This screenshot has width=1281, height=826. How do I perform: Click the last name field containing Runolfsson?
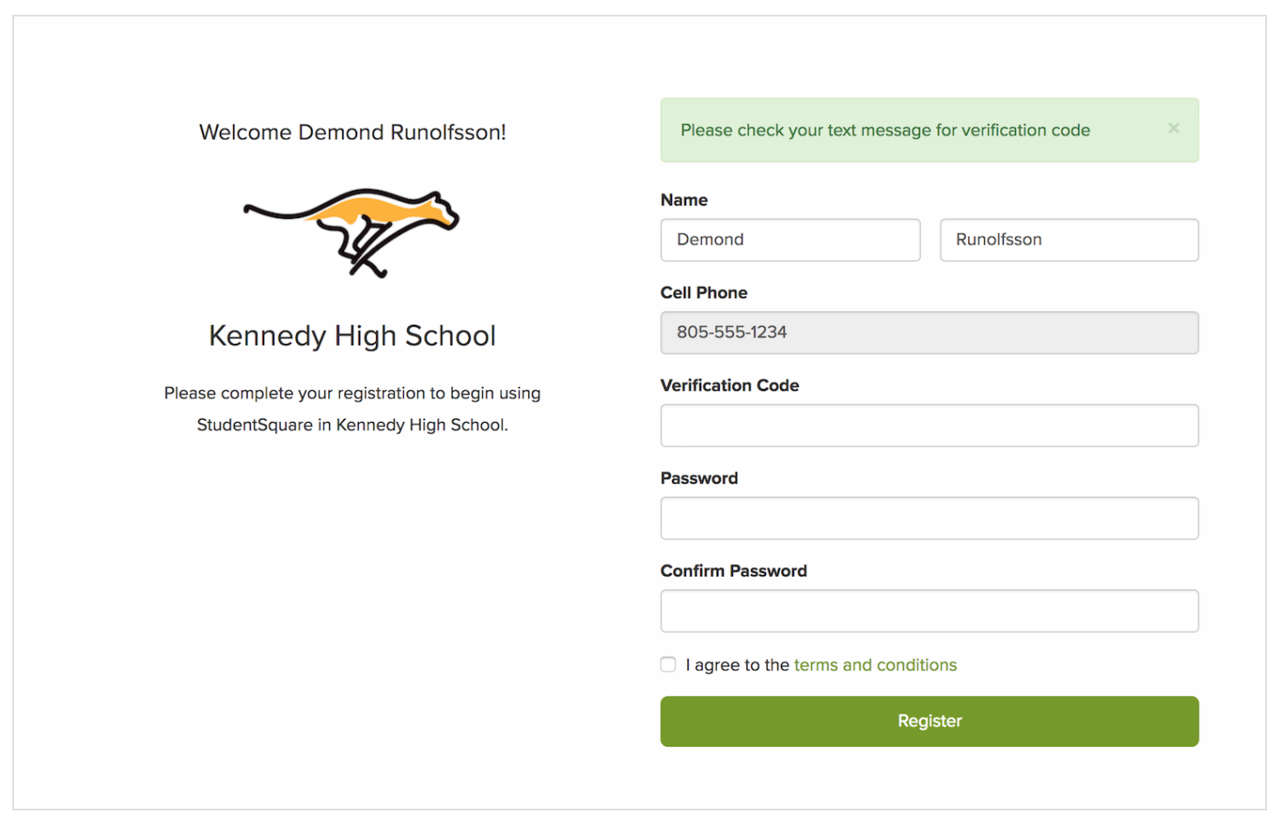point(1068,239)
